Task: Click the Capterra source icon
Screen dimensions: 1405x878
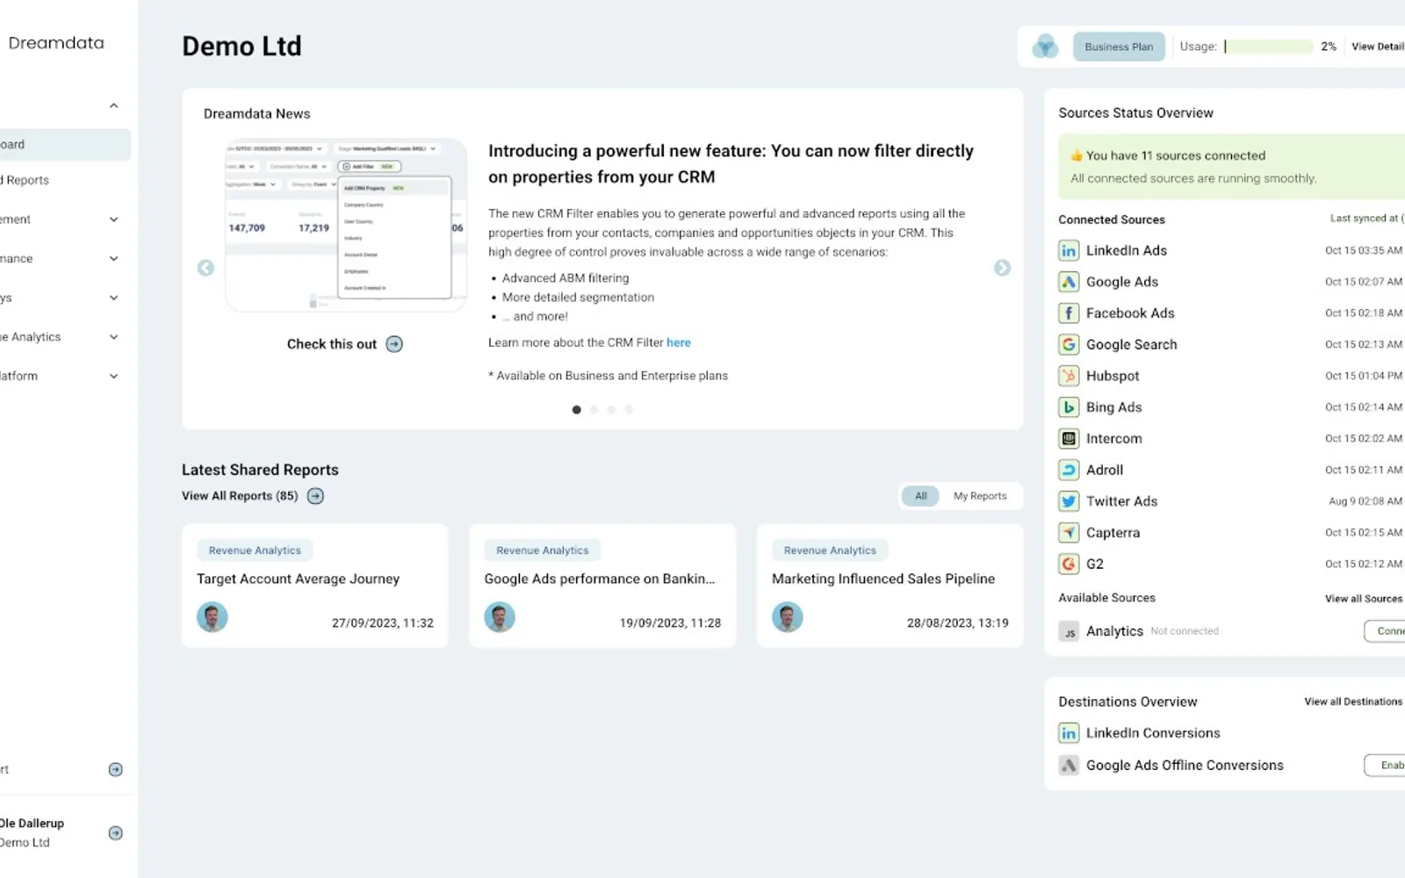Action: pyautogui.click(x=1069, y=533)
